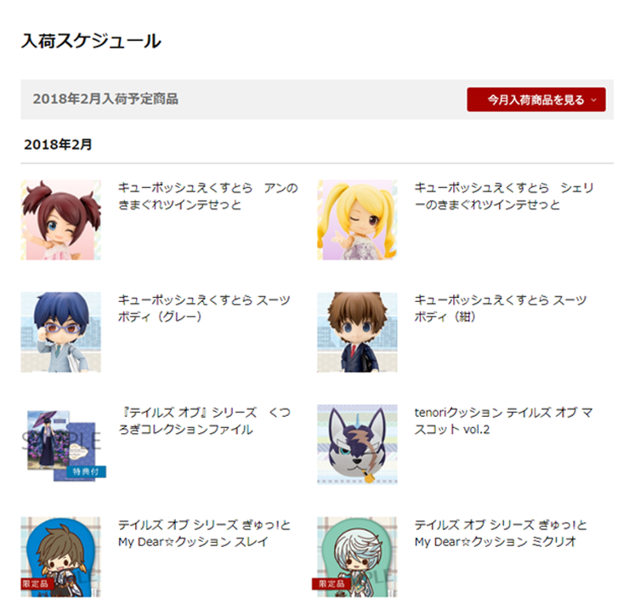Open the blonde シェリー twintail figure thumbnail

357,220
